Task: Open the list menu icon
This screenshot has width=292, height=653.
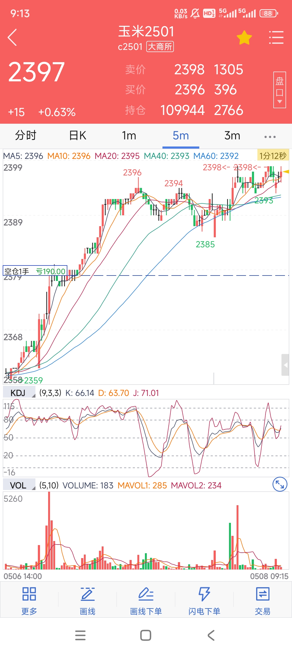Action: point(276,37)
